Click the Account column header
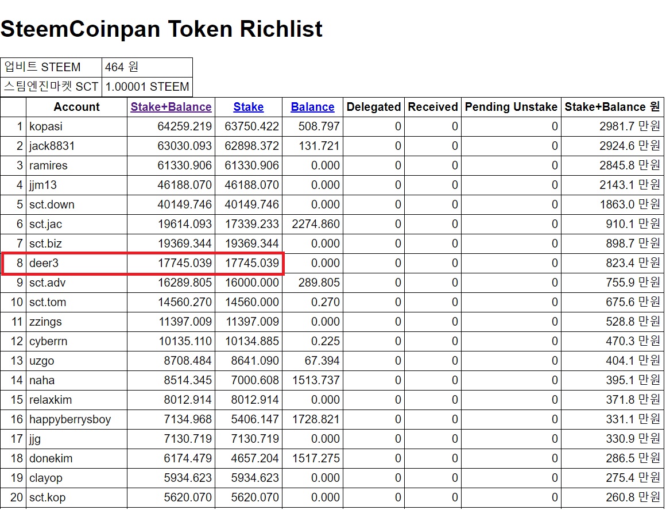Viewport: 666px width, 510px height. click(76, 107)
